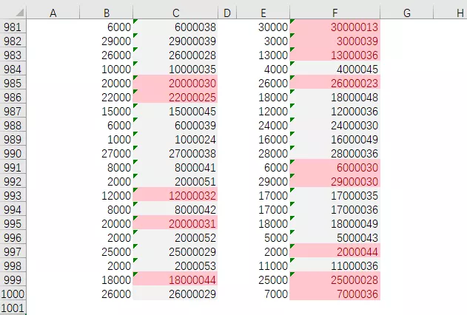
Task: Select row 995 header
Action: point(13,224)
